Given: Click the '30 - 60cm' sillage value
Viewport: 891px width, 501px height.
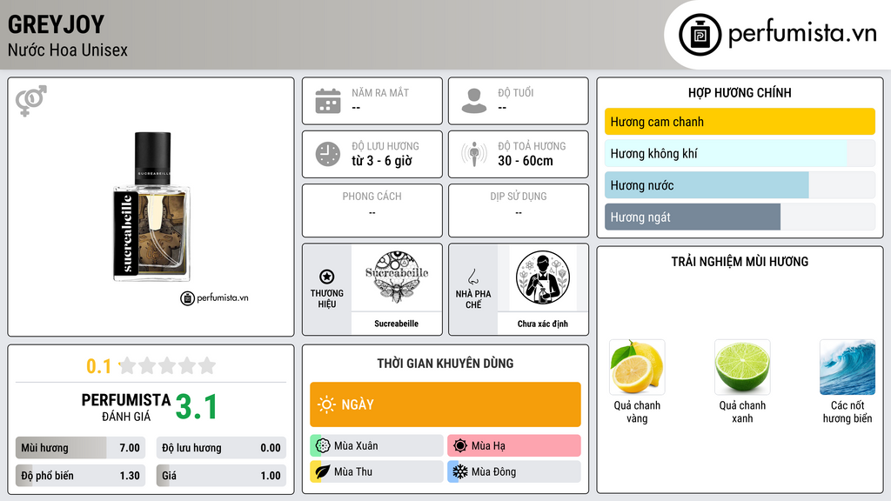Looking at the screenshot, I should click(x=526, y=161).
